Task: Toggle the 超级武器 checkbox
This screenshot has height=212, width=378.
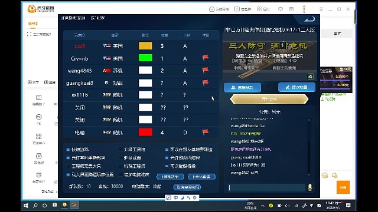Action: click(120, 158)
